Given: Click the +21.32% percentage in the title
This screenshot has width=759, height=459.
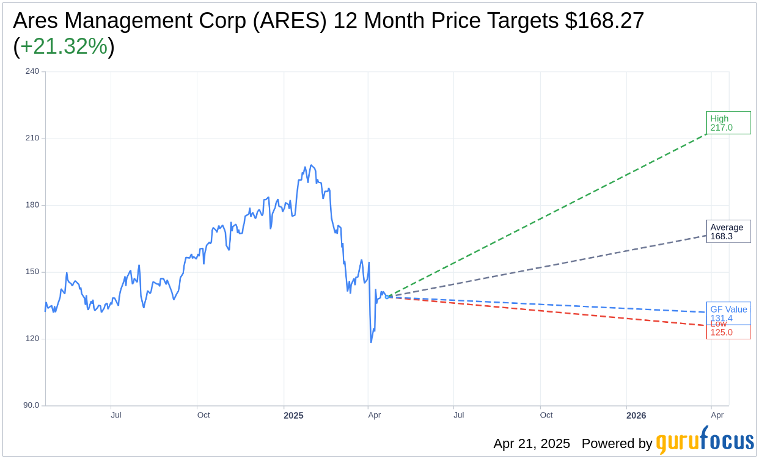Looking at the screenshot, I should (x=64, y=46).
